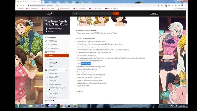Show hidden tray icons arrow
The height and width of the screenshot is (111, 197).
pyautogui.click(x=169, y=106)
